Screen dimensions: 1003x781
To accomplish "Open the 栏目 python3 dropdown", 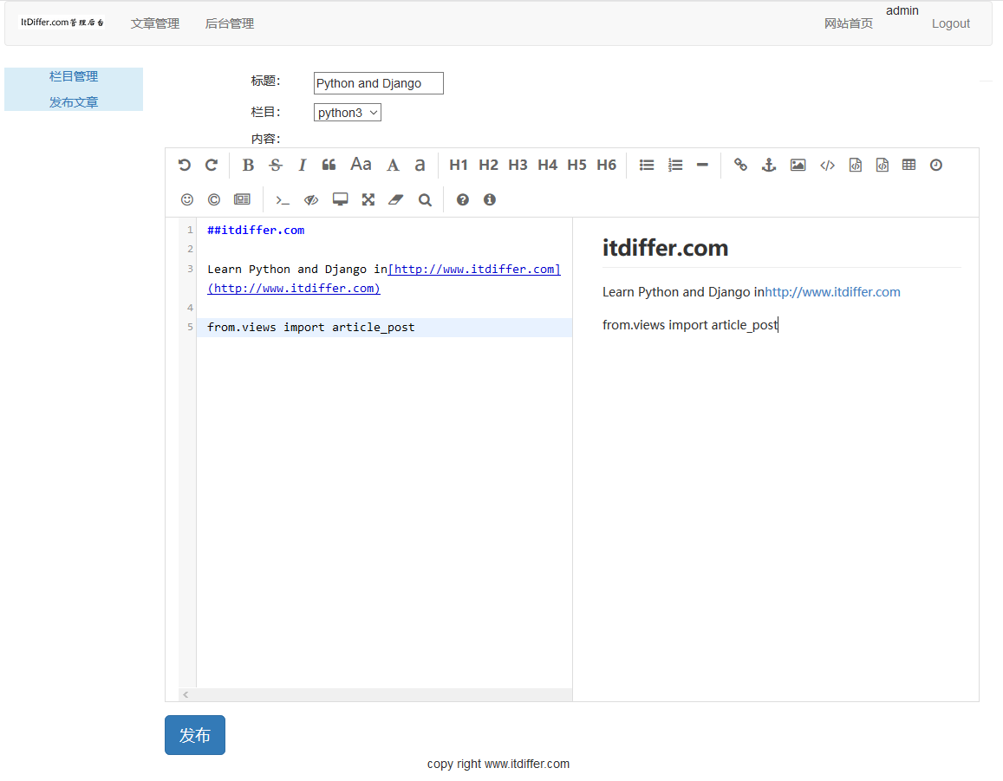I will [348, 113].
